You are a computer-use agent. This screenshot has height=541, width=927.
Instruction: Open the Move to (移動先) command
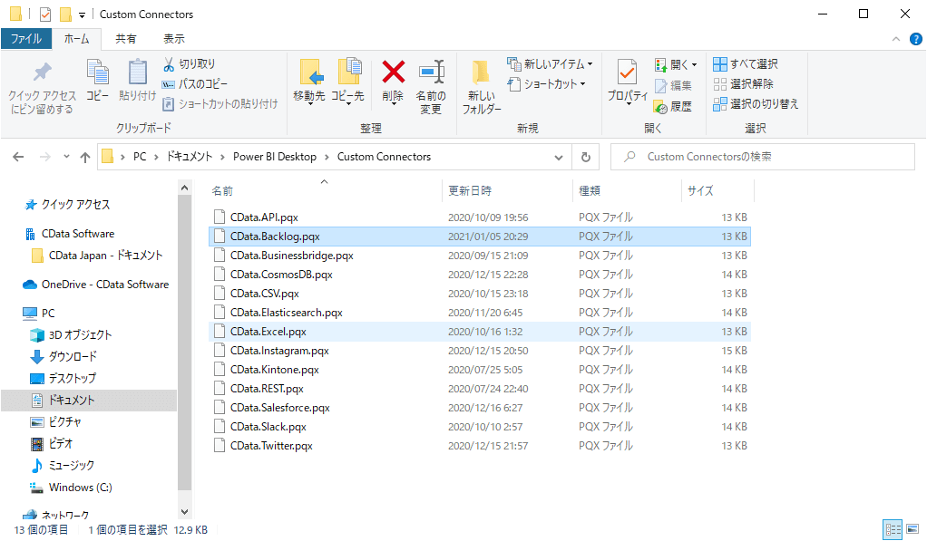pyautogui.click(x=309, y=81)
